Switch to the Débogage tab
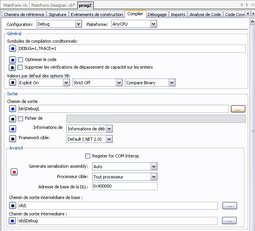Screen dimensions: 255x231 [157, 14]
